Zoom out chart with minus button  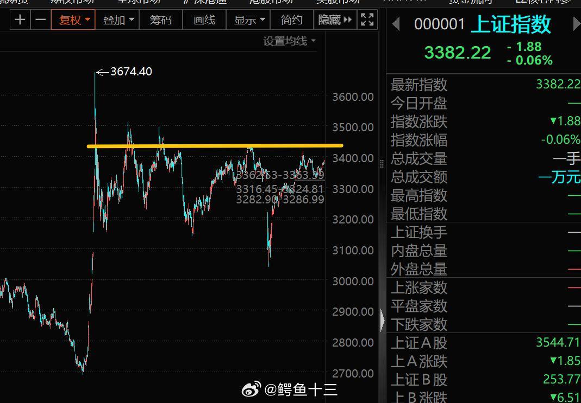tap(40, 20)
